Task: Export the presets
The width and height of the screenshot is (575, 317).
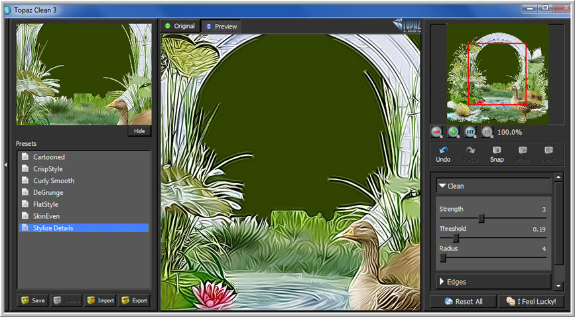Action: pos(134,300)
